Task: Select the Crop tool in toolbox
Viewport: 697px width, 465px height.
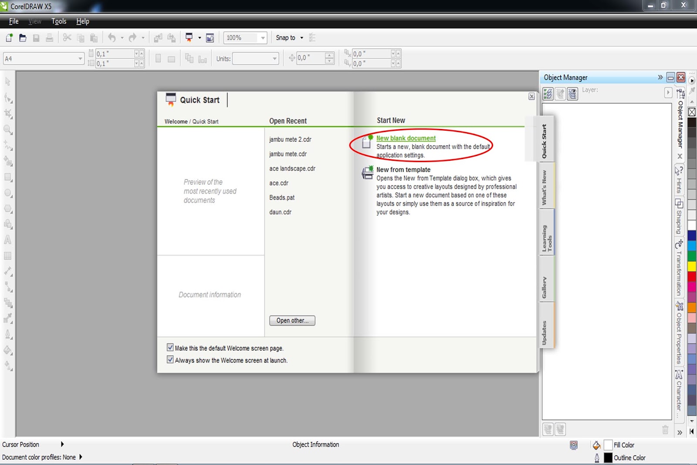Action: tap(8, 114)
